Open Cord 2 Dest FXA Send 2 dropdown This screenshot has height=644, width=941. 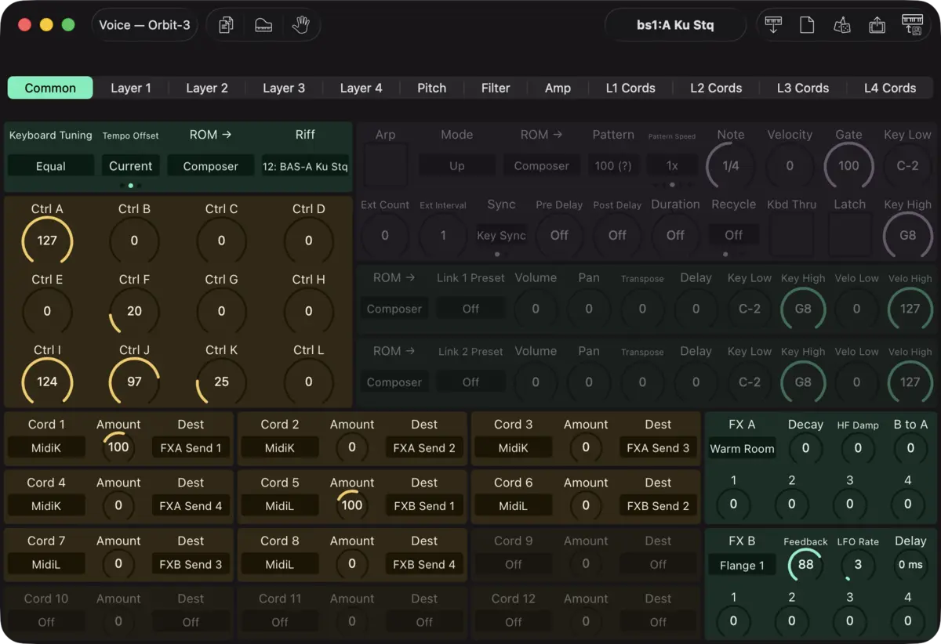(424, 448)
